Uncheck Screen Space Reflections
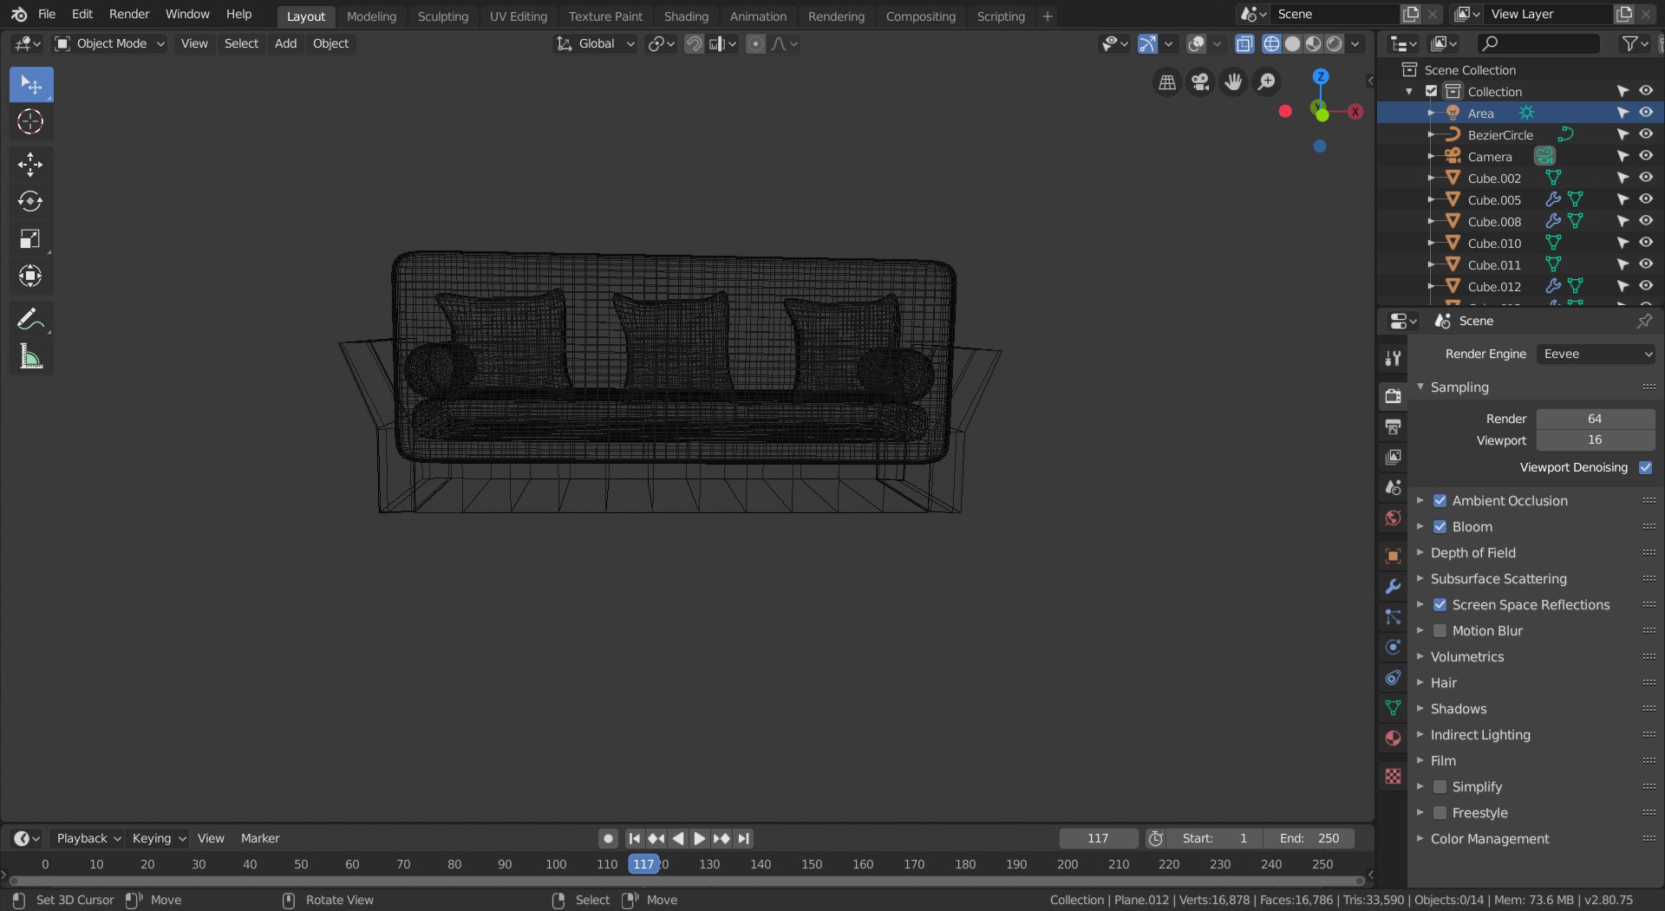Viewport: 1665px width, 911px height. [x=1440, y=604]
